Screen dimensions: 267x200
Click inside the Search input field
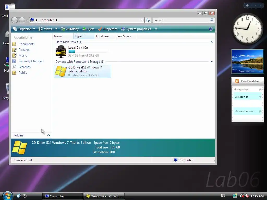tap(181, 20)
